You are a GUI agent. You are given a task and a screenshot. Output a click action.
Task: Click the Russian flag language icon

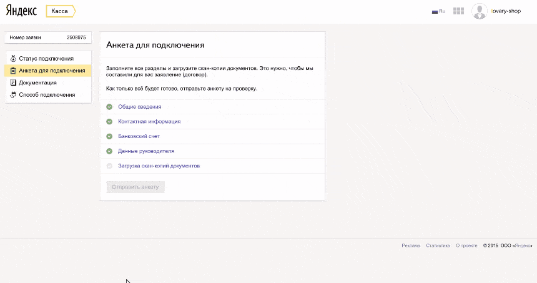(x=435, y=11)
